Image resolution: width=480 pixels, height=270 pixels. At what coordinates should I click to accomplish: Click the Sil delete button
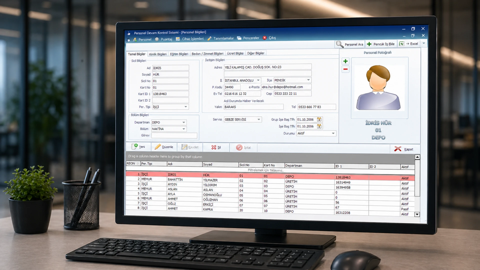tap(216, 147)
